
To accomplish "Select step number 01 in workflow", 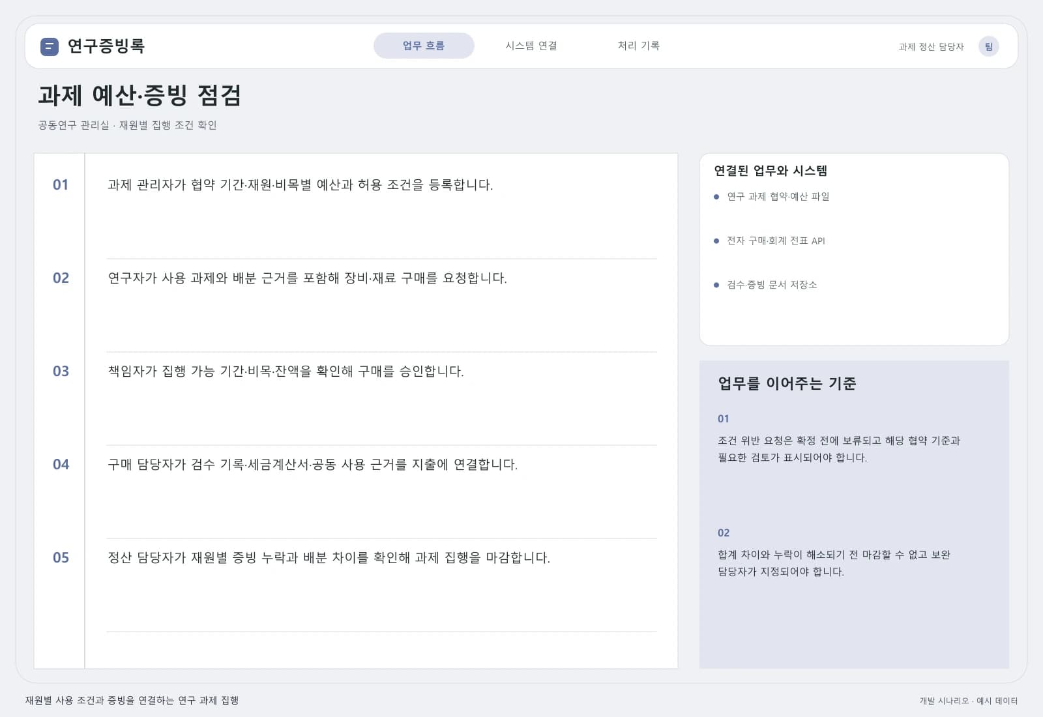I will [61, 185].
